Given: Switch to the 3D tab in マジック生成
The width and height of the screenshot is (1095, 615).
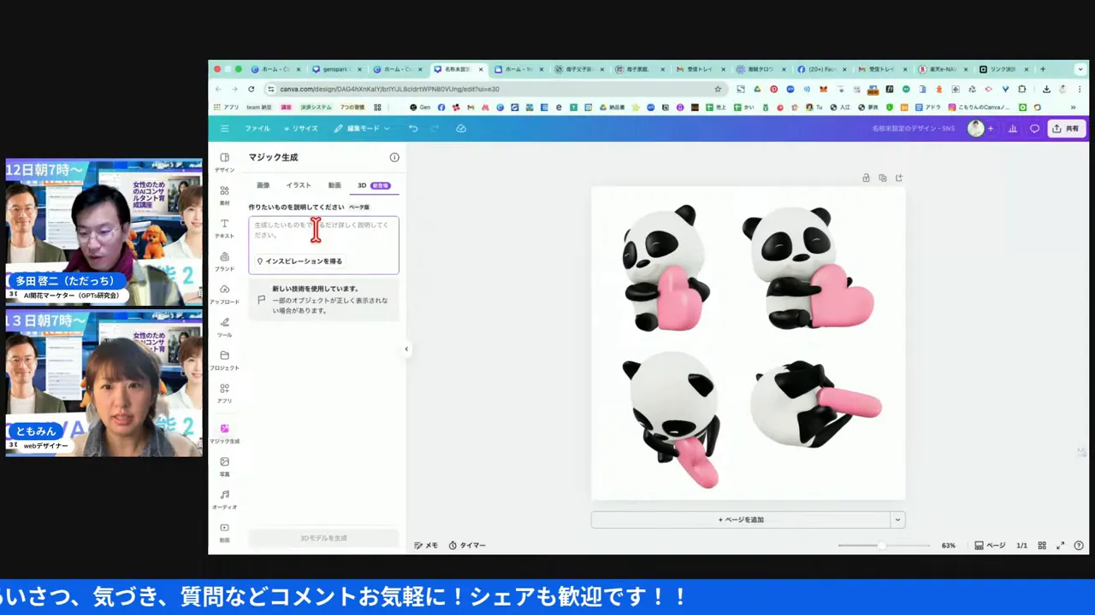Looking at the screenshot, I should click(x=361, y=185).
